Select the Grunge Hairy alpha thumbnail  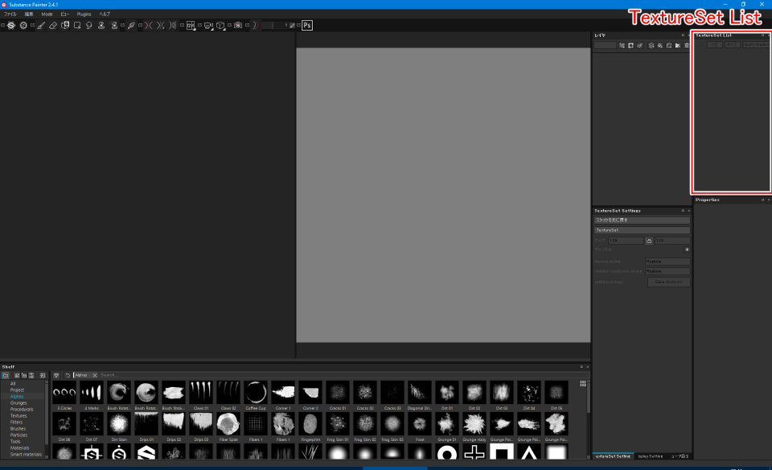474,424
